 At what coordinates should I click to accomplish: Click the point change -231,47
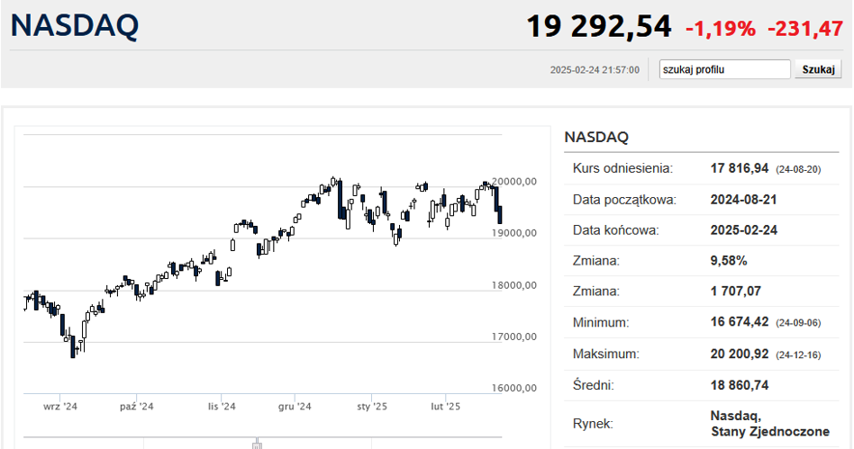coord(805,28)
